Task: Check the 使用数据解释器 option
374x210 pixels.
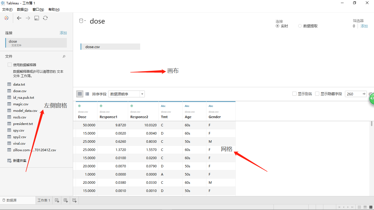Action: point(9,65)
